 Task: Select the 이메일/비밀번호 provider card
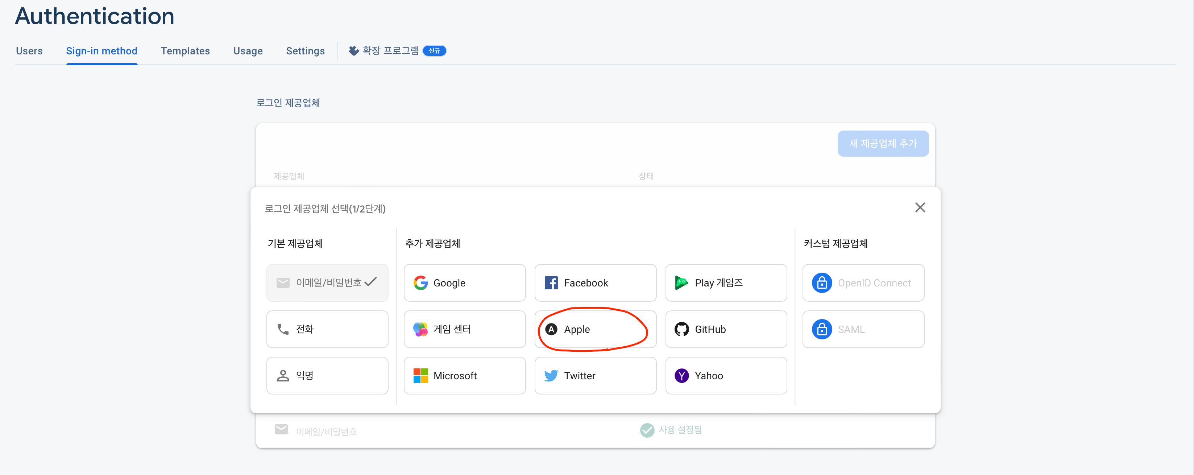tap(327, 282)
